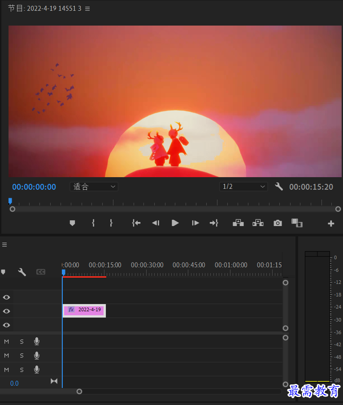343x405 pixels.
Task: Open the playback resolution dropdown showing 1/2
Action: point(243,187)
